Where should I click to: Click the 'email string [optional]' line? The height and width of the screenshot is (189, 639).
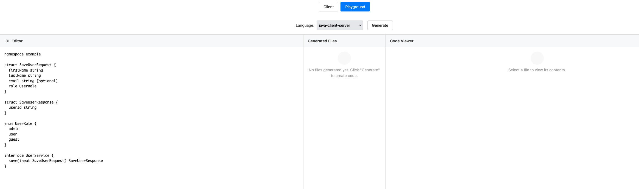(33, 81)
